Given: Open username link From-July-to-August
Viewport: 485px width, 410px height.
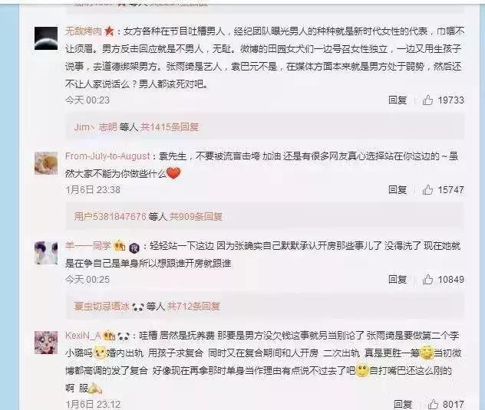Looking at the screenshot, I should click(107, 156).
